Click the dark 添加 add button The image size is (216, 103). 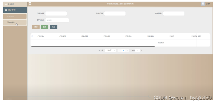coord(54,27)
